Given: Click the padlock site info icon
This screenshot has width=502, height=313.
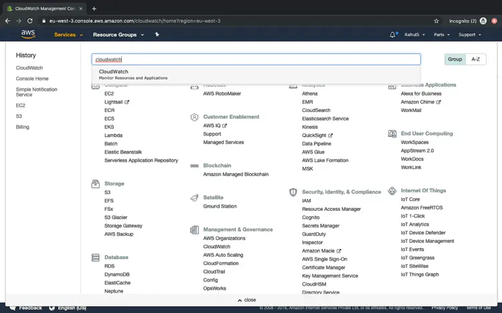Looking at the screenshot, I should 44,21.
